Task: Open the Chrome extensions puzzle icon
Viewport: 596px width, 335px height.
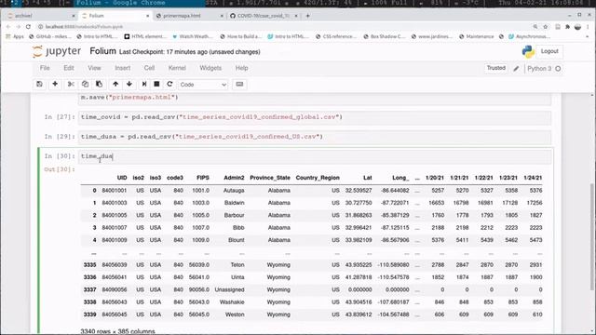Action: (x=568, y=27)
